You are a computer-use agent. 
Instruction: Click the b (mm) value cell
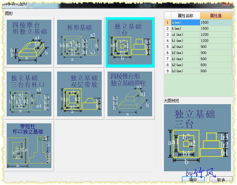click(x=216, y=28)
